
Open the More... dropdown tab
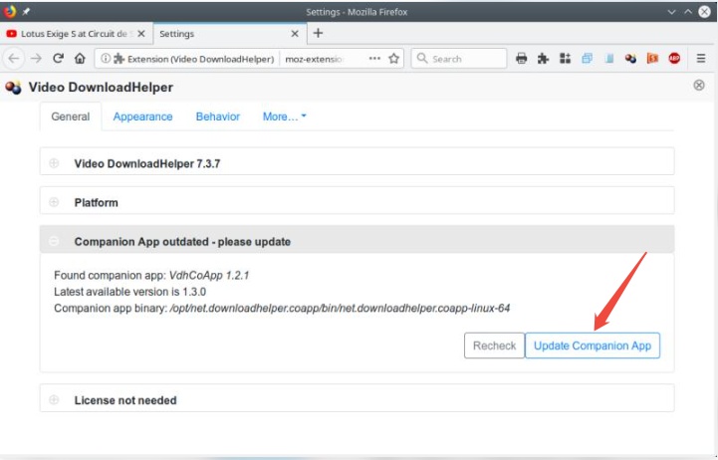(x=285, y=116)
